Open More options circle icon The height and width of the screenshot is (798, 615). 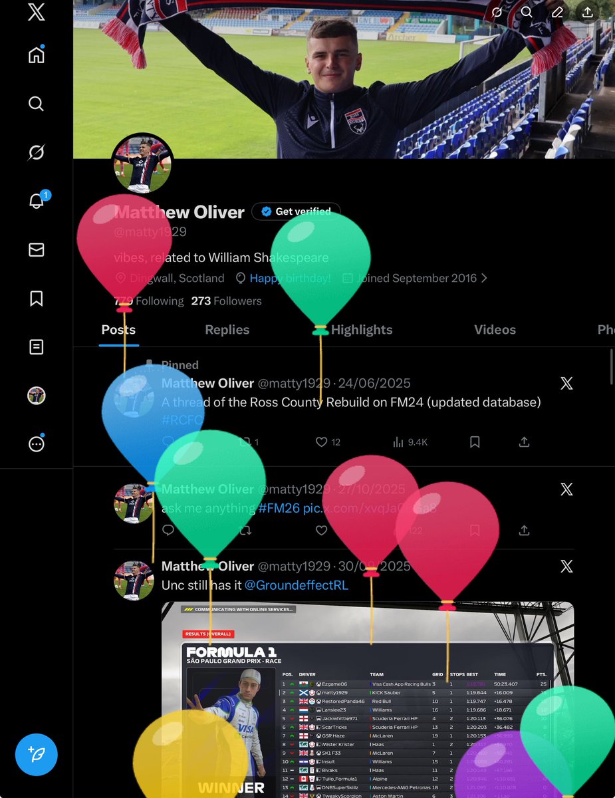[37, 444]
